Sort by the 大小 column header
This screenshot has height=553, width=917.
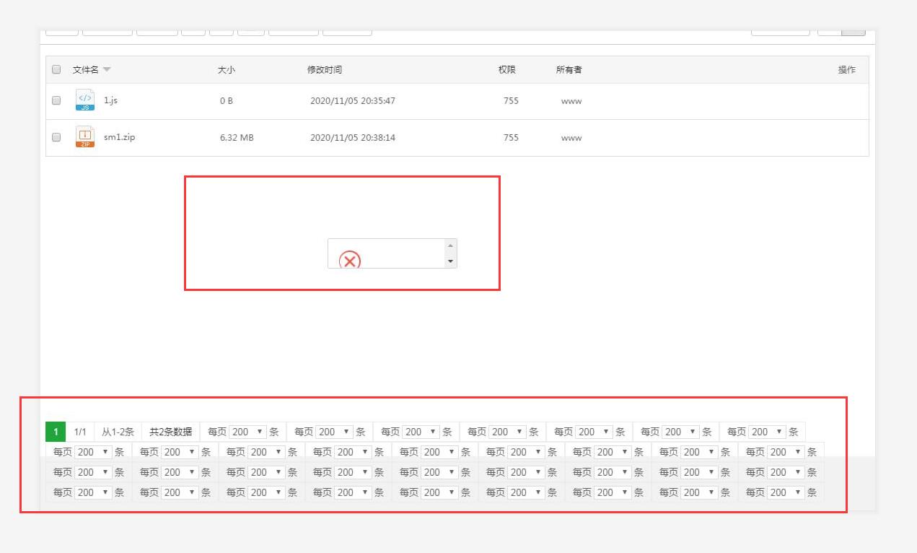tap(227, 70)
